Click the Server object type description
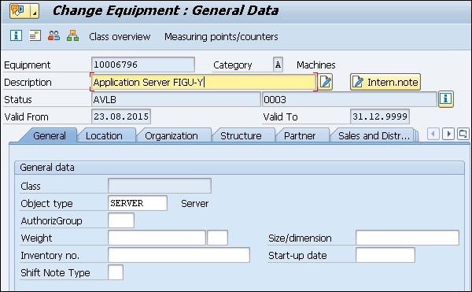 [195, 204]
